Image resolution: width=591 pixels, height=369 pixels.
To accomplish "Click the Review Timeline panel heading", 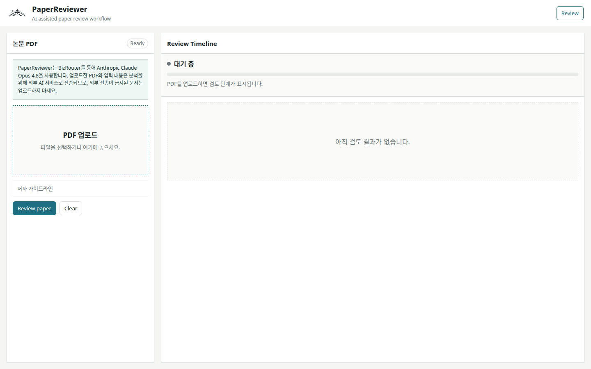I will point(192,43).
